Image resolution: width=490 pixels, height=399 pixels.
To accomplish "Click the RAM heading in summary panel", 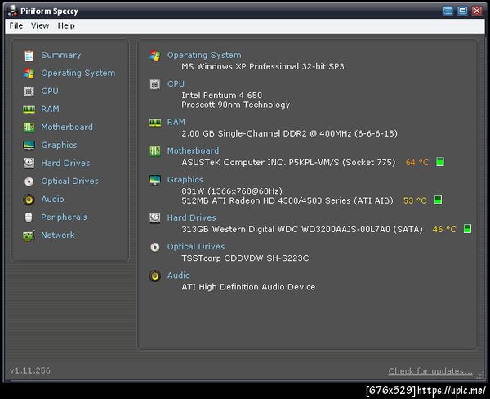I will 176,122.
